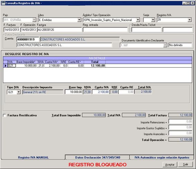This screenshot has height=169, width=196.
Task: Tick the Factura Rectificativa checkbox
Action: point(4,115)
